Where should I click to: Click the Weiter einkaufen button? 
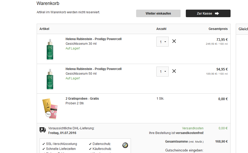pos(158,14)
